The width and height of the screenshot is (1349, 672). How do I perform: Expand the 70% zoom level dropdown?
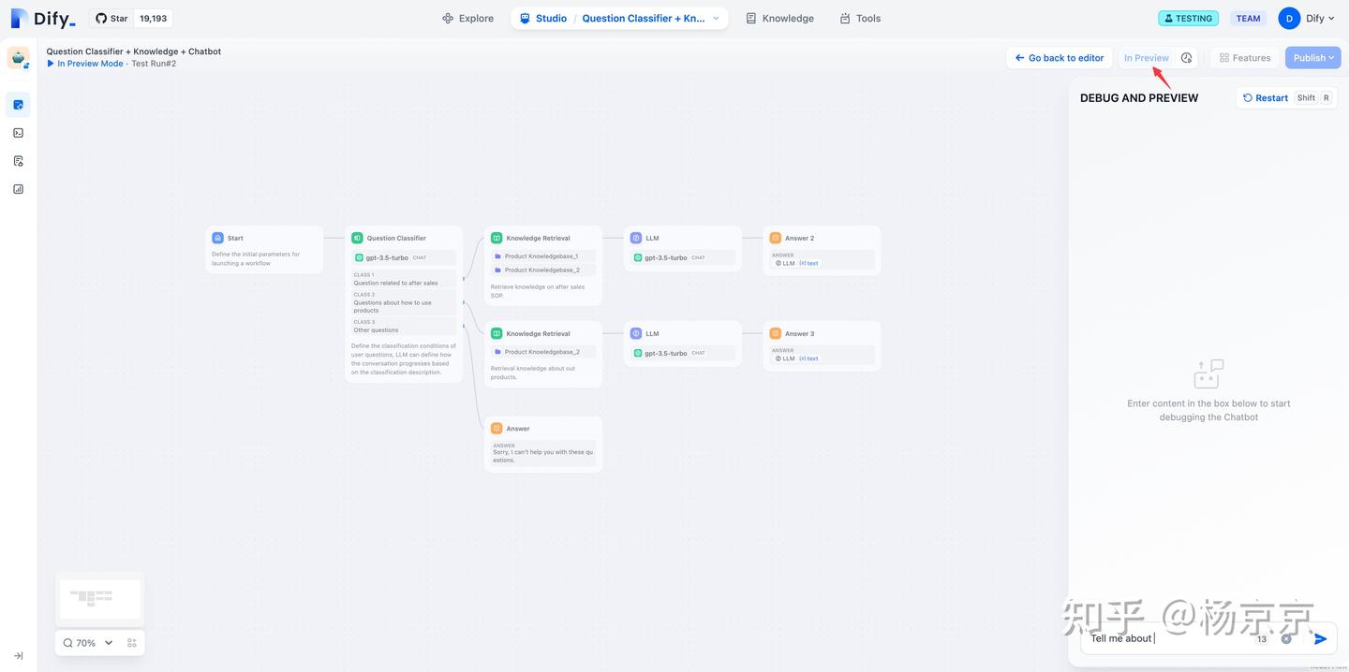pyautogui.click(x=88, y=643)
